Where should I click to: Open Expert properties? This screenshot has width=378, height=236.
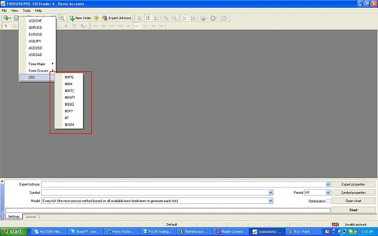(x=353, y=185)
